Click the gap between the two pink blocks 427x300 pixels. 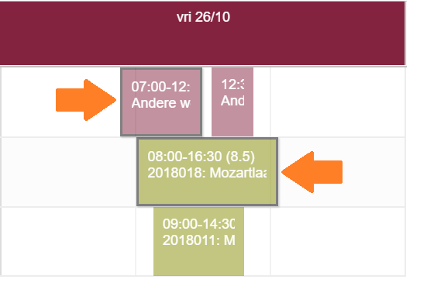[207, 102]
